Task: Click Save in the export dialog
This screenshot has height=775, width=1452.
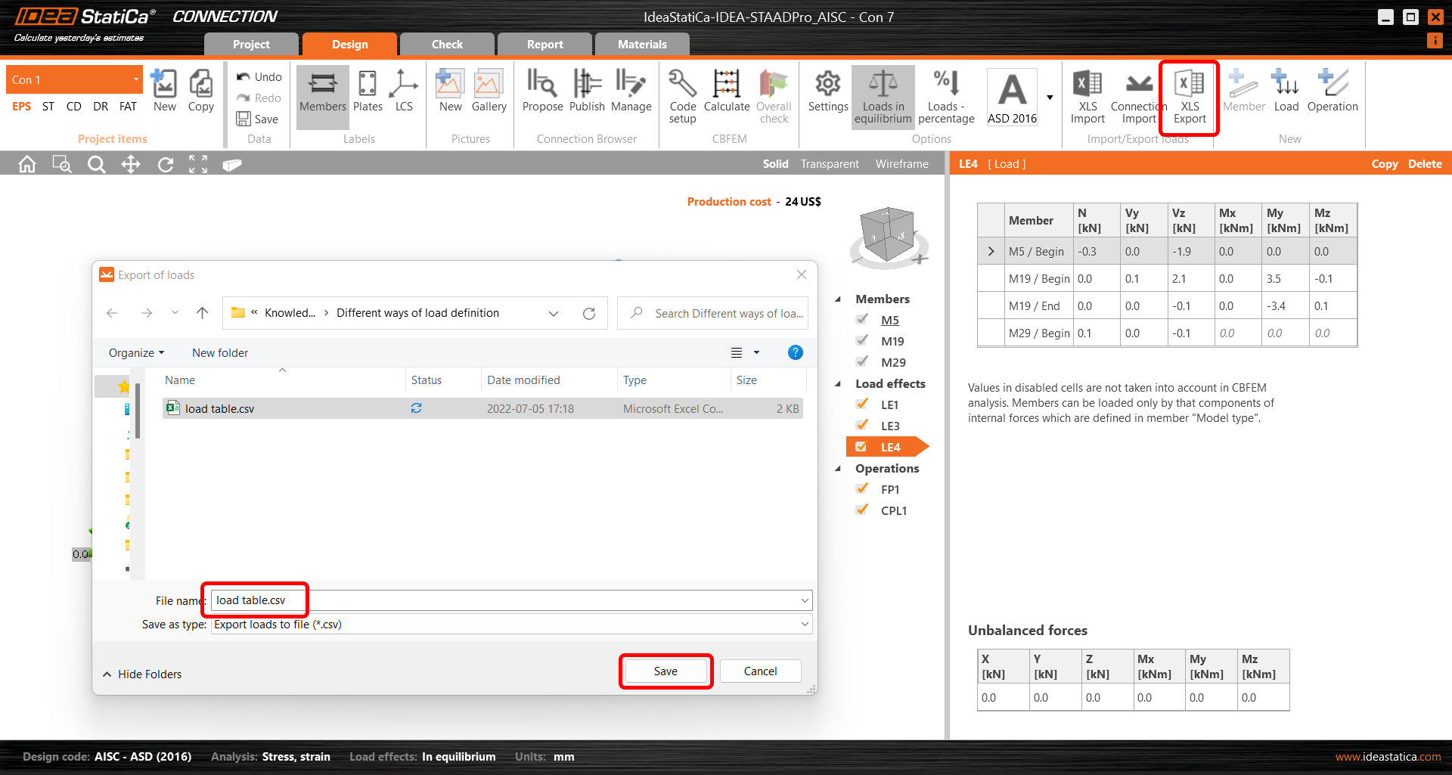Action: tap(665, 671)
